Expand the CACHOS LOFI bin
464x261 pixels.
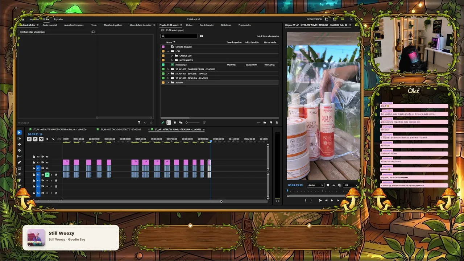[x=172, y=56]
